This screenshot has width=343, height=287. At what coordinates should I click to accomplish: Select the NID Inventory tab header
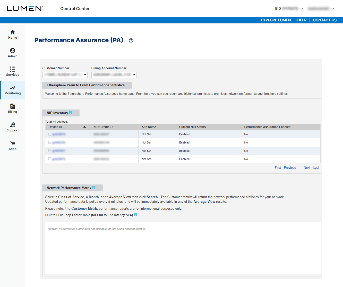pyautogui.click(x=61, y=113)
